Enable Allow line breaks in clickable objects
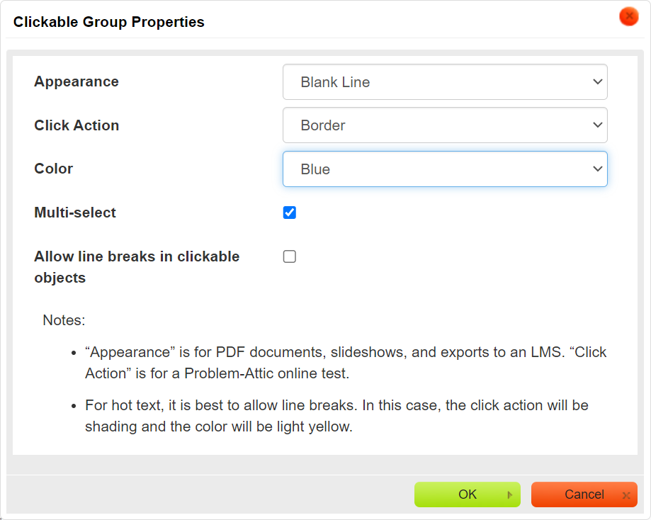Image resolution: width=651 pixels, height=520 pixels. [x=290, y=256]
